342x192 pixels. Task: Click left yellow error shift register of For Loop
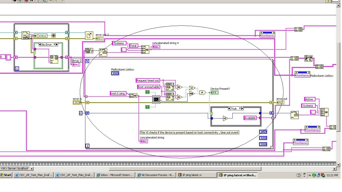click(87, 102)
